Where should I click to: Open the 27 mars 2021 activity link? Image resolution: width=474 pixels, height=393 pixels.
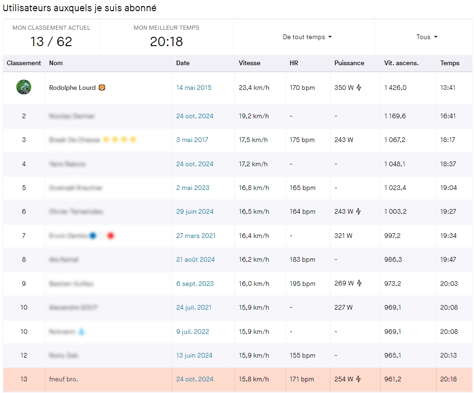[x=196, y=236]
